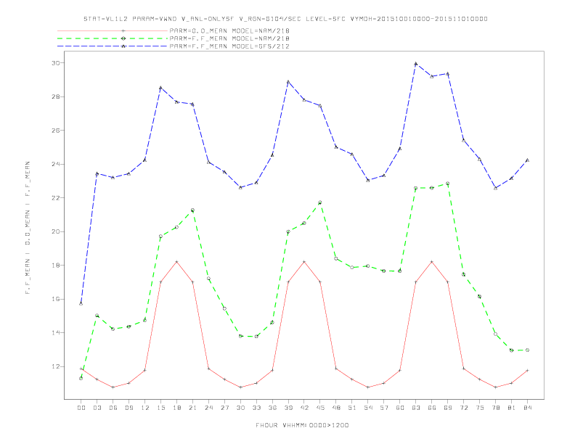Click x-axis forecast hour label 36
Viewport: 575px width, 444px height.
(272, 408)
